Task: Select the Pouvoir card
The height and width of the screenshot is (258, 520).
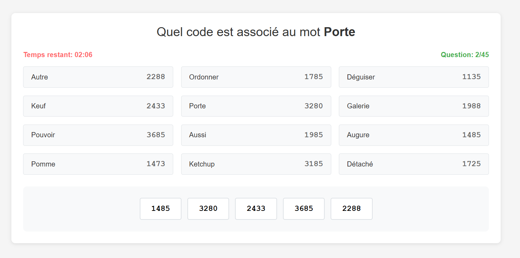Action: pyautogui.click(x=98, y=135)
